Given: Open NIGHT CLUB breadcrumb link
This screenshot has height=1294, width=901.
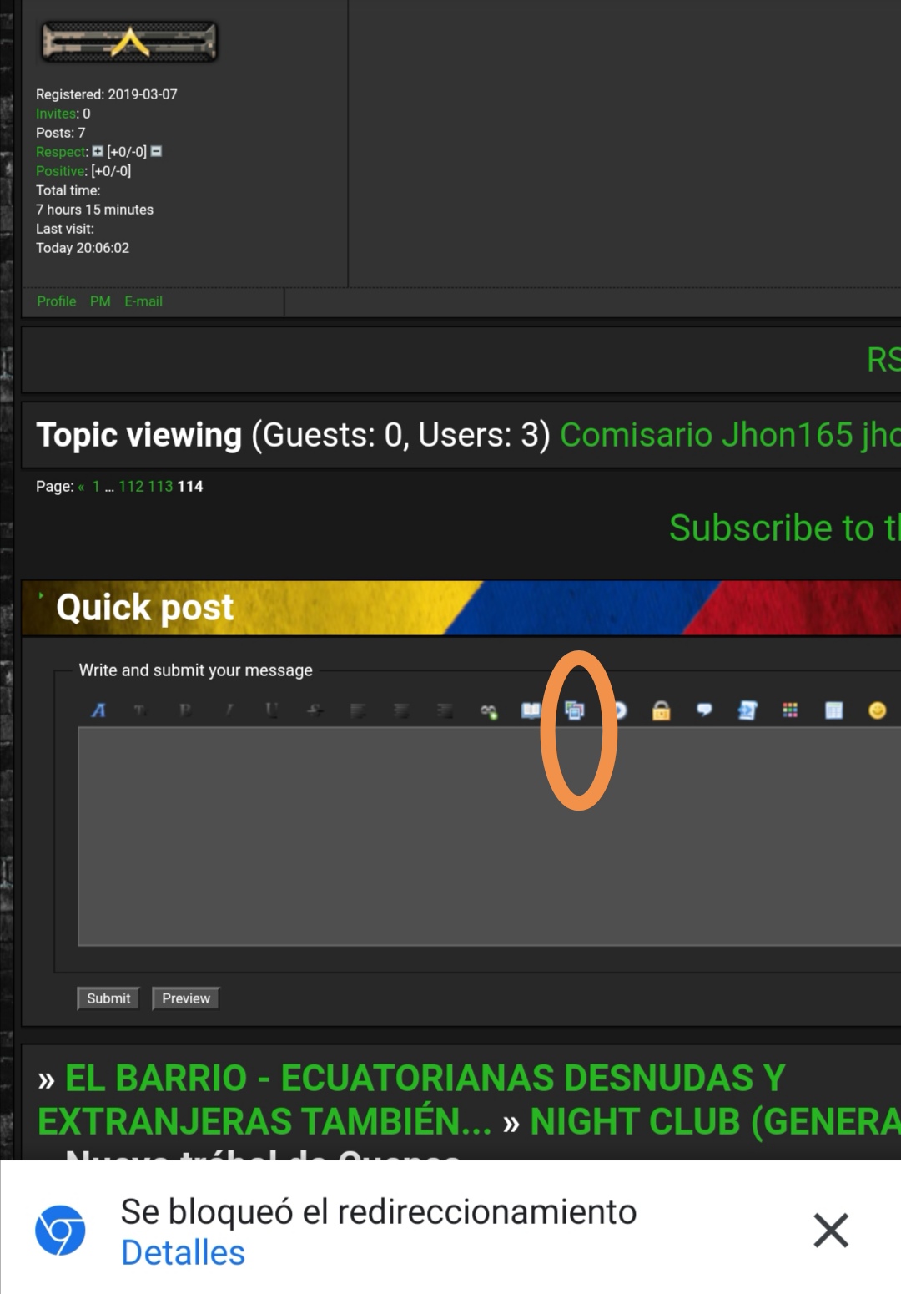Looking at the screenshot, I should [715, 1121].
